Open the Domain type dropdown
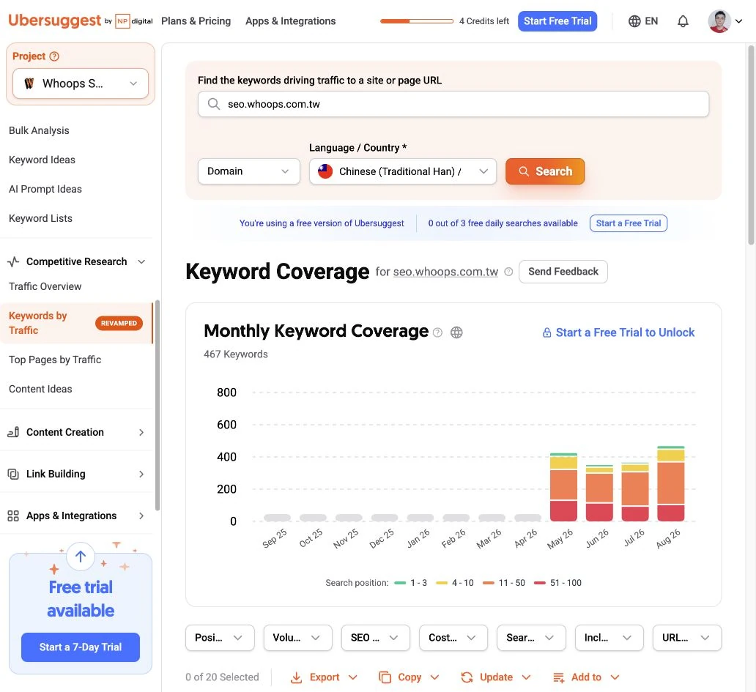Image resolution: width=756 pixels, height=692 pixels. tap(249, 171)
